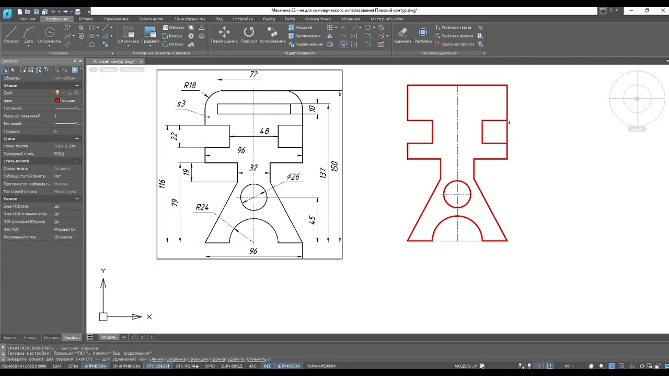
Task: Click ПАРАМ-РЕЖИМ status button
Action: coord(321,366)
